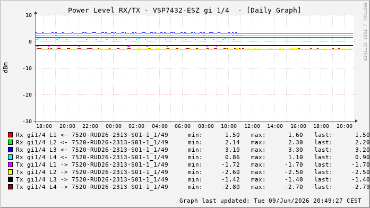Click the yellow Tx L2 legend swatch

click(10, 172)
